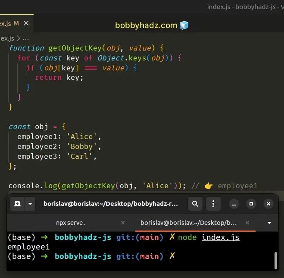The height and width of the screenshot is (278, 284).
Task: Click the return key; statement
Action: pyautogui.click(x=59, y=78)
